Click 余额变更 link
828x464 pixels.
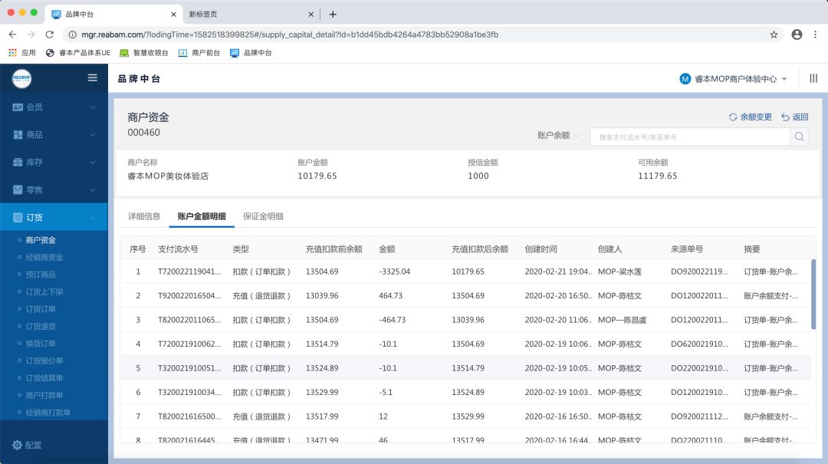point(756,117)
